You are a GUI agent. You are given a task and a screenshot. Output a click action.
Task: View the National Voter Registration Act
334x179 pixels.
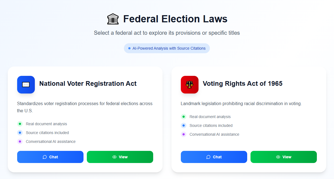click(120, 157)
